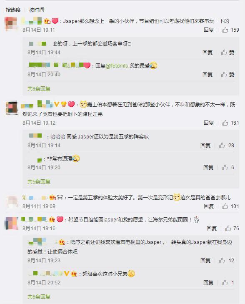Toggle 赞 on the 20:40 reply
This screenshot has height=304, width=245.
(x=227, y=75)
